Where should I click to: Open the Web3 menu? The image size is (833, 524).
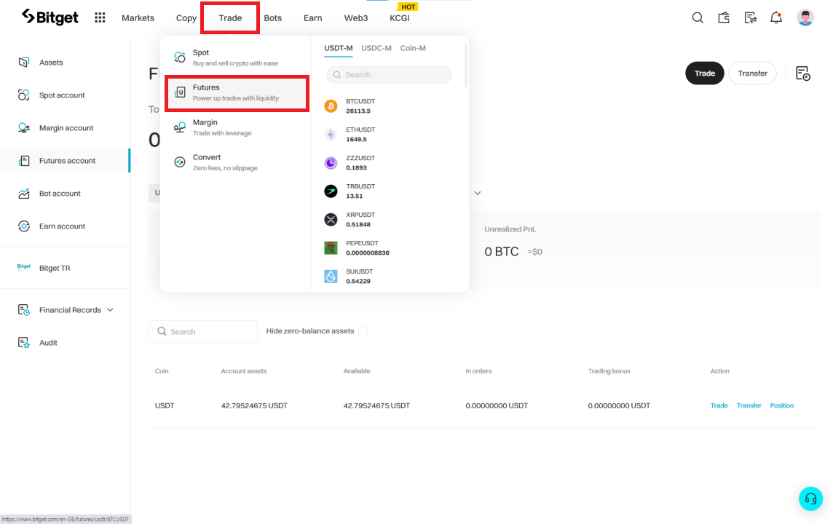point(355,18)
